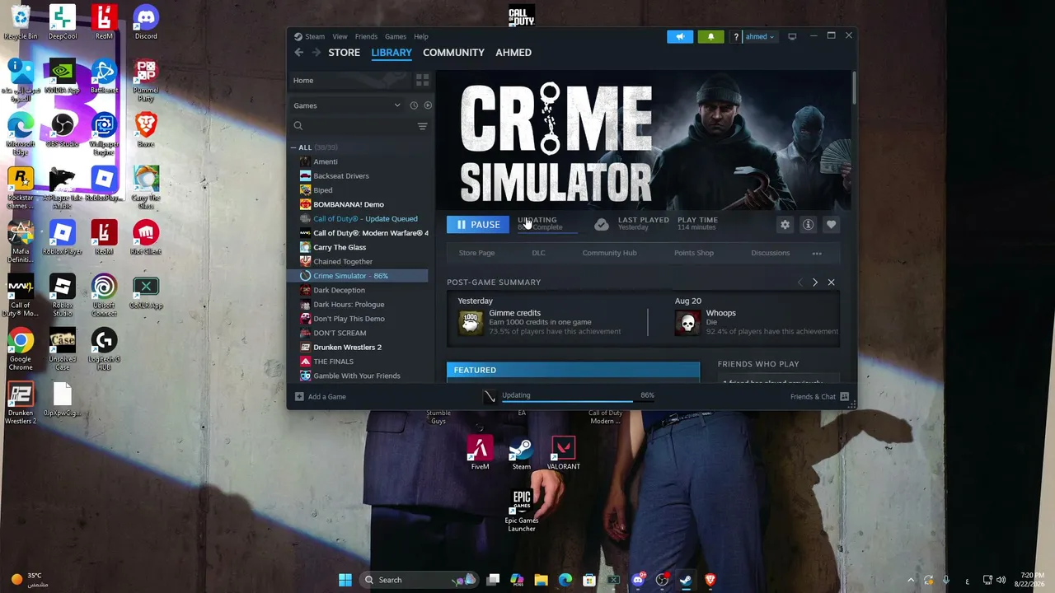
Task: Go to next post-game summary
Action: coord(815,282)
